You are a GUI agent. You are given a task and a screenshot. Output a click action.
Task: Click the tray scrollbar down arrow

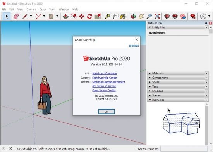[x=211, y=144]
